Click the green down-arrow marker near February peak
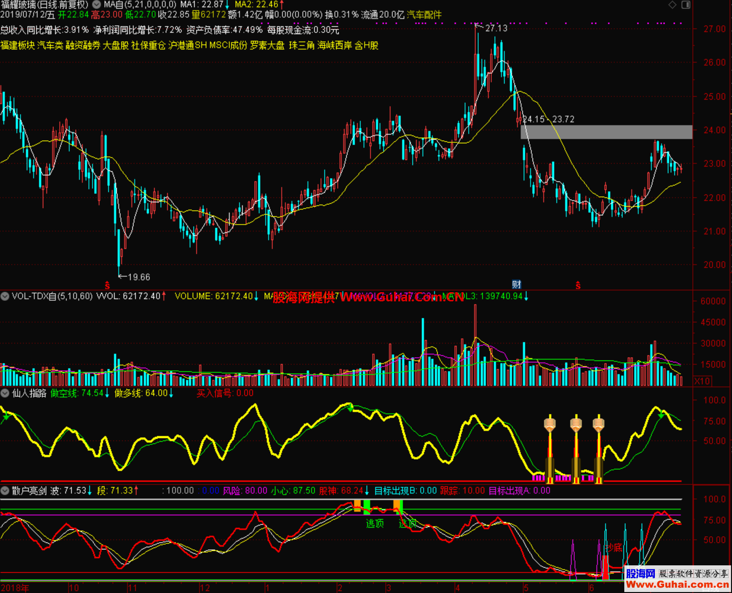 pos(350,408)
